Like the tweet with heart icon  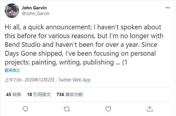108,109
